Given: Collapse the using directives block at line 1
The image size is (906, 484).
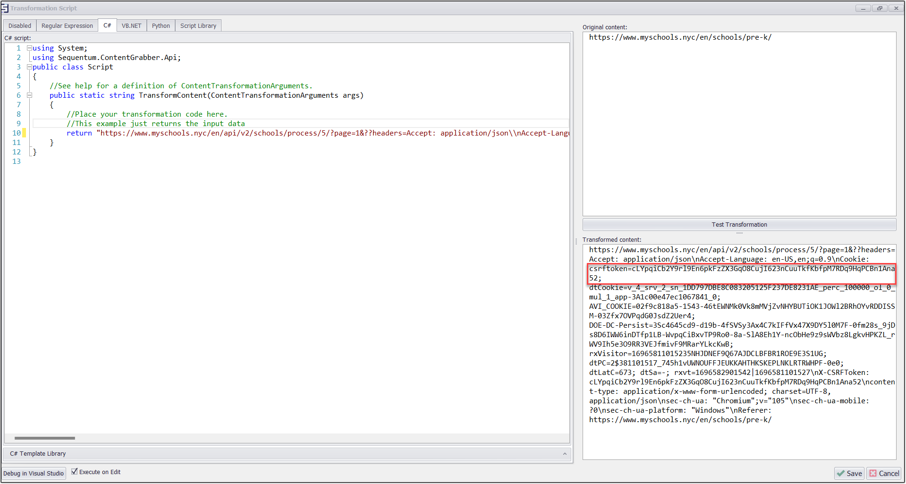Looking at the screenshot, I should coord(29,48).
